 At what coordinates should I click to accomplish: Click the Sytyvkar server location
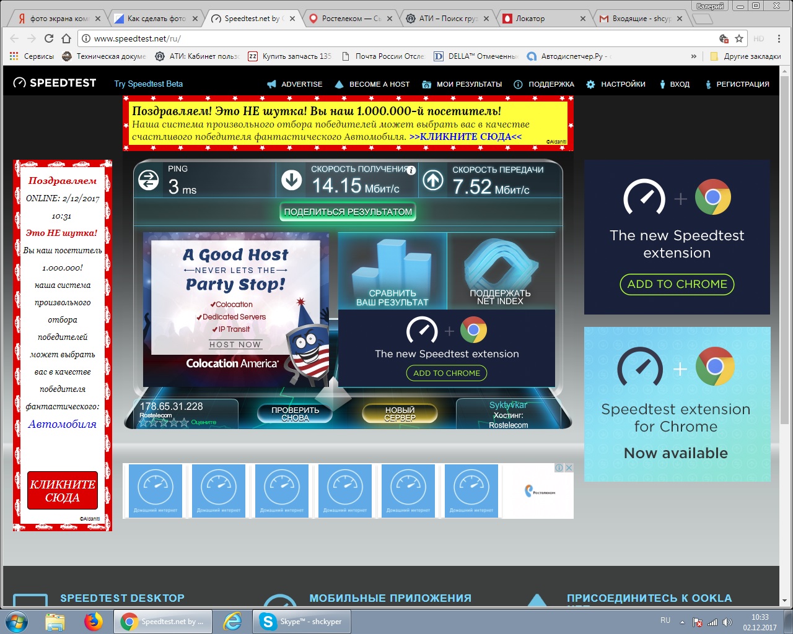[x=508, y=405]
